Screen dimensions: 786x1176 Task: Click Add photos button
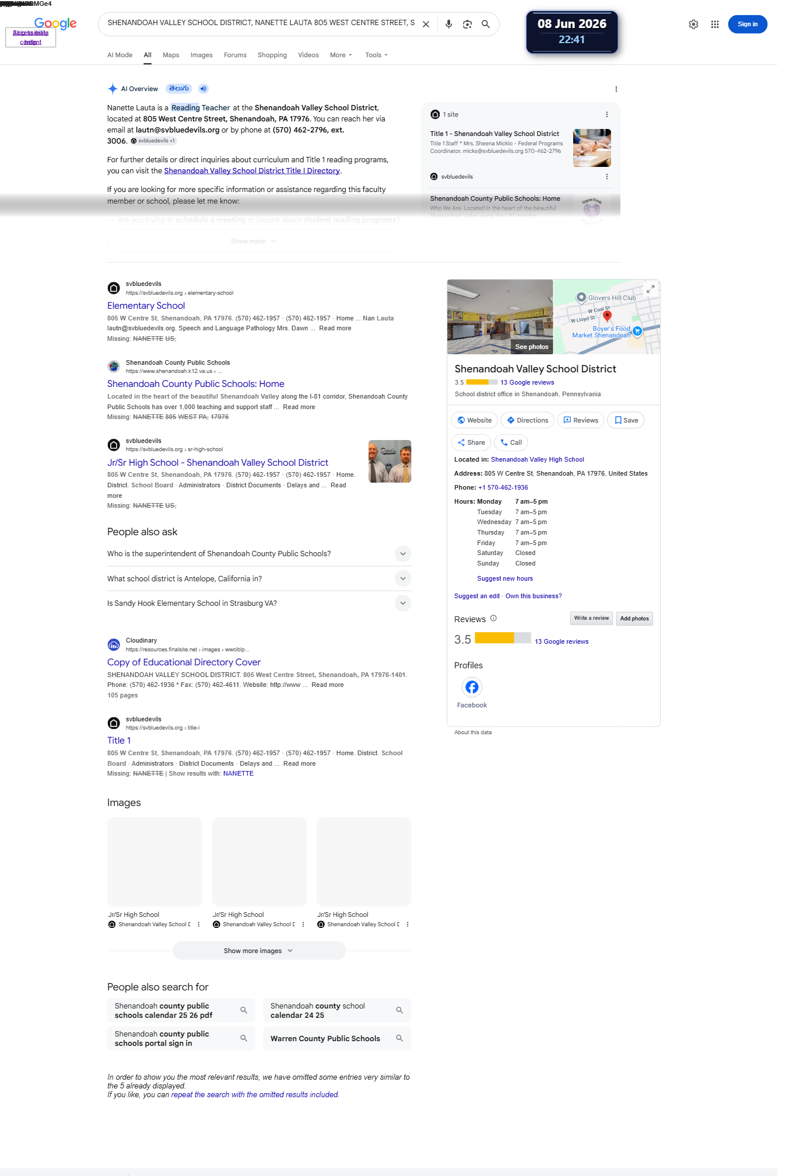click(634, 619)
